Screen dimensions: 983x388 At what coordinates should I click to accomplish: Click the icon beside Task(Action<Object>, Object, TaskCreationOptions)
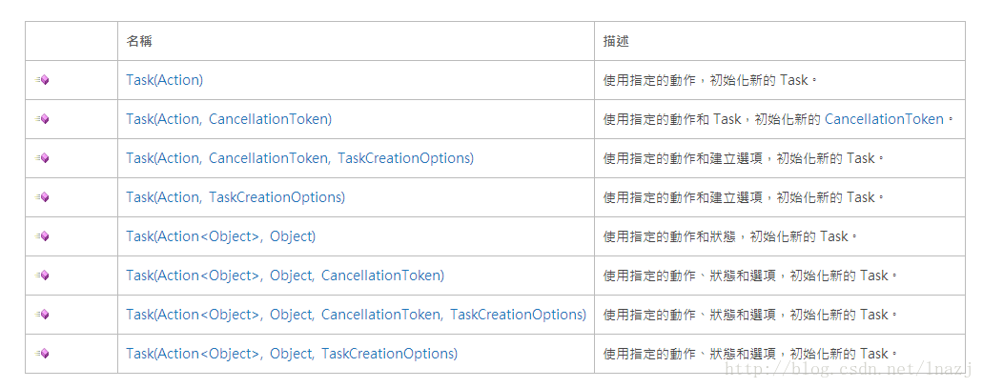point(42,354)
